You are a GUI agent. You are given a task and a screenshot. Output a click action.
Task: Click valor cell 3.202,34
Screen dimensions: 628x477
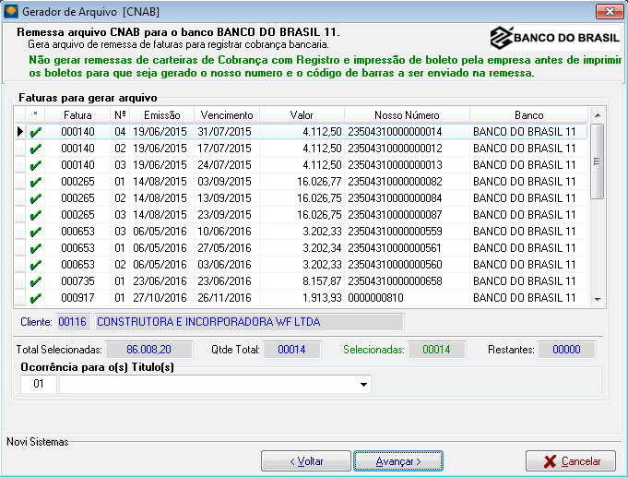click(x=302, y=248)
